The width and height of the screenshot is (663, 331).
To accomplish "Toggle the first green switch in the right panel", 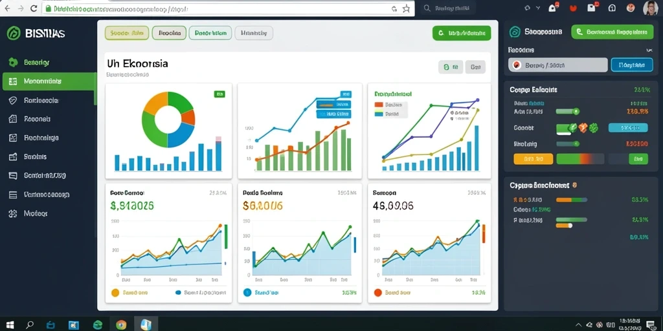I will [x=567, y=111].
